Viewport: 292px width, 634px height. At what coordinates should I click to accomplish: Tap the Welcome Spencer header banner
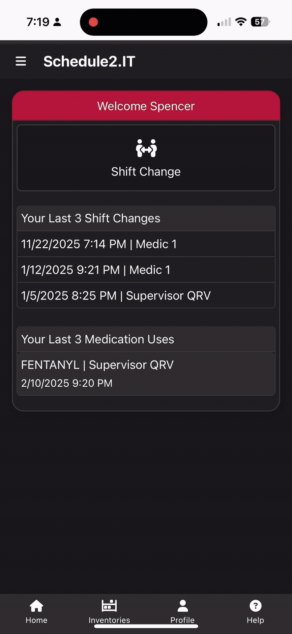(146, 106)
